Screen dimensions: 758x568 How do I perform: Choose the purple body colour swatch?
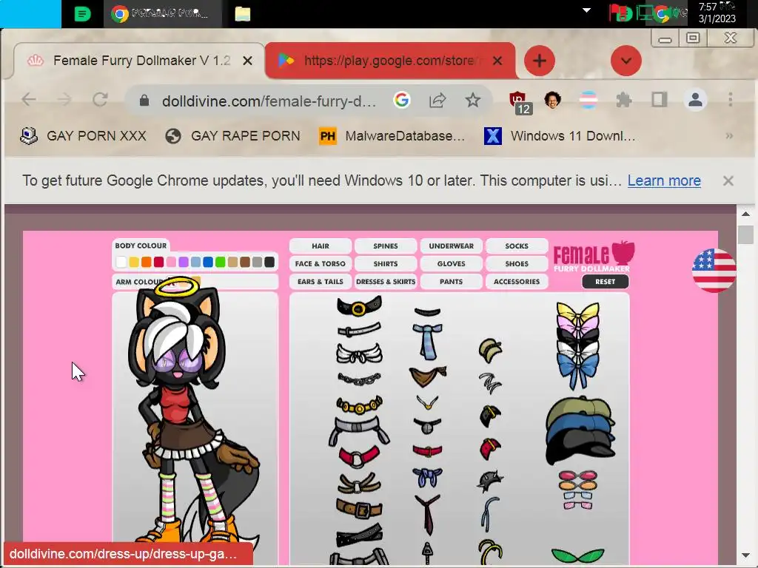pos(184,262)
